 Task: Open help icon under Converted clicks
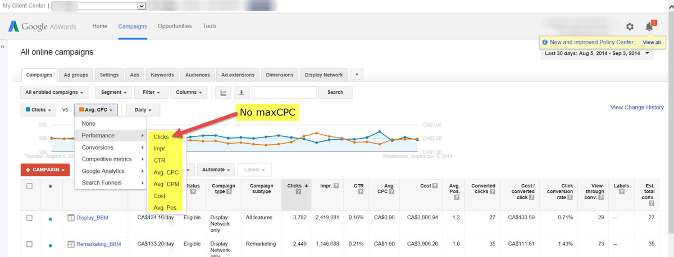pos(493,192)
